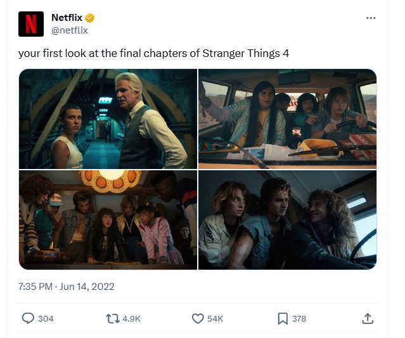Viewport: 405px width, 338px height.
Task: Open the Netflix display name link
Action: (67, 18)
